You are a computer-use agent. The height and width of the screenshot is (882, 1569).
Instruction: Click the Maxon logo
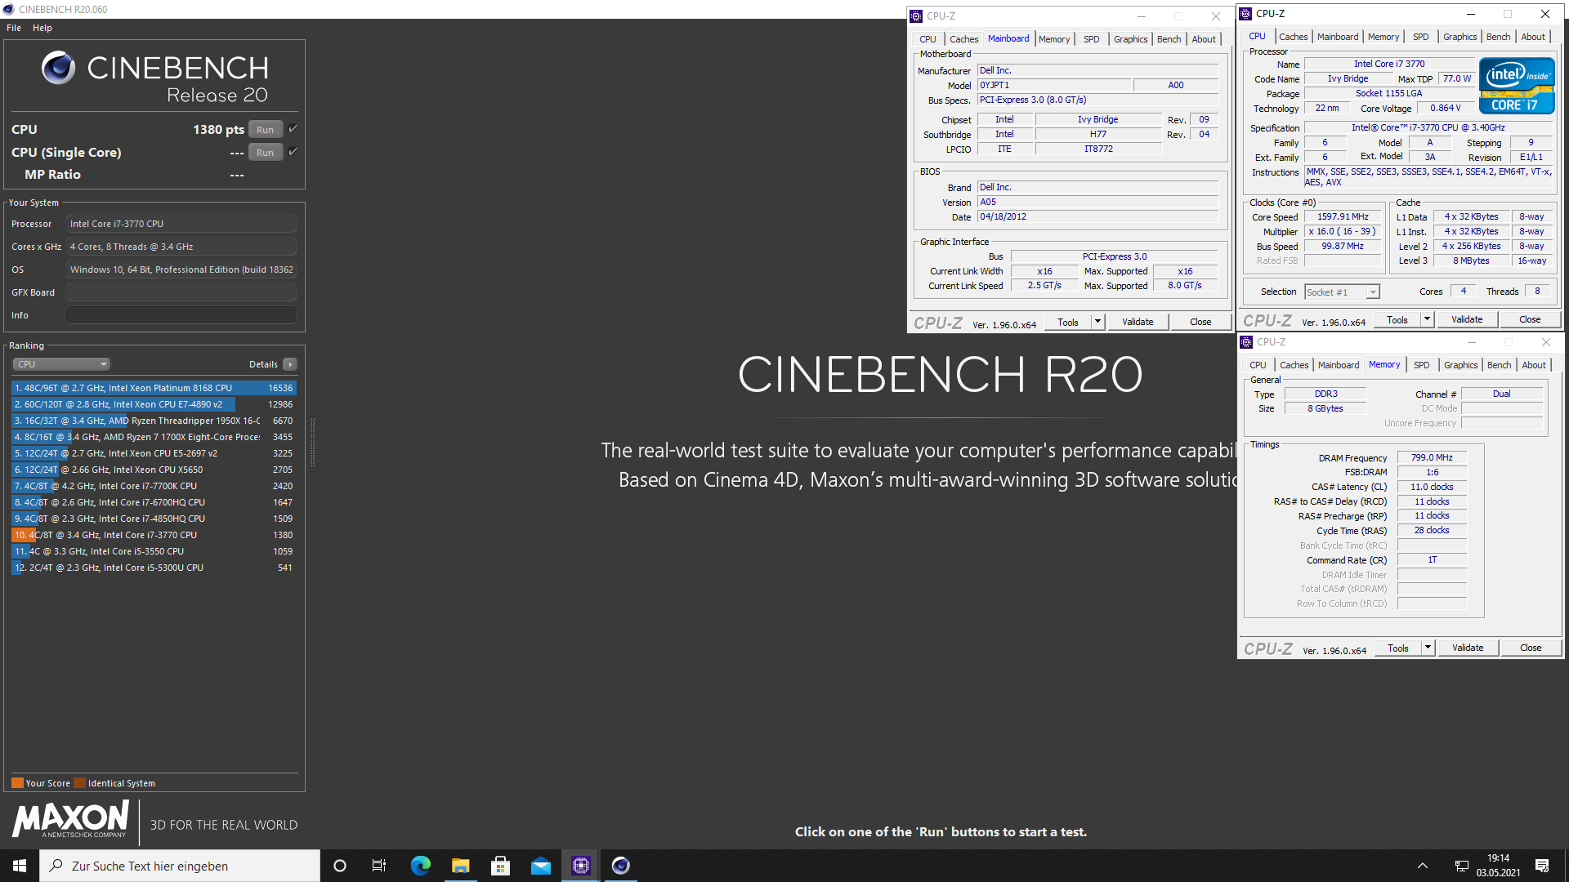70,819
